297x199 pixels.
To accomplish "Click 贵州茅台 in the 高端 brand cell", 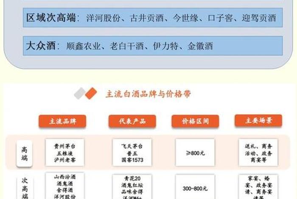I will [x=65, y=146].
